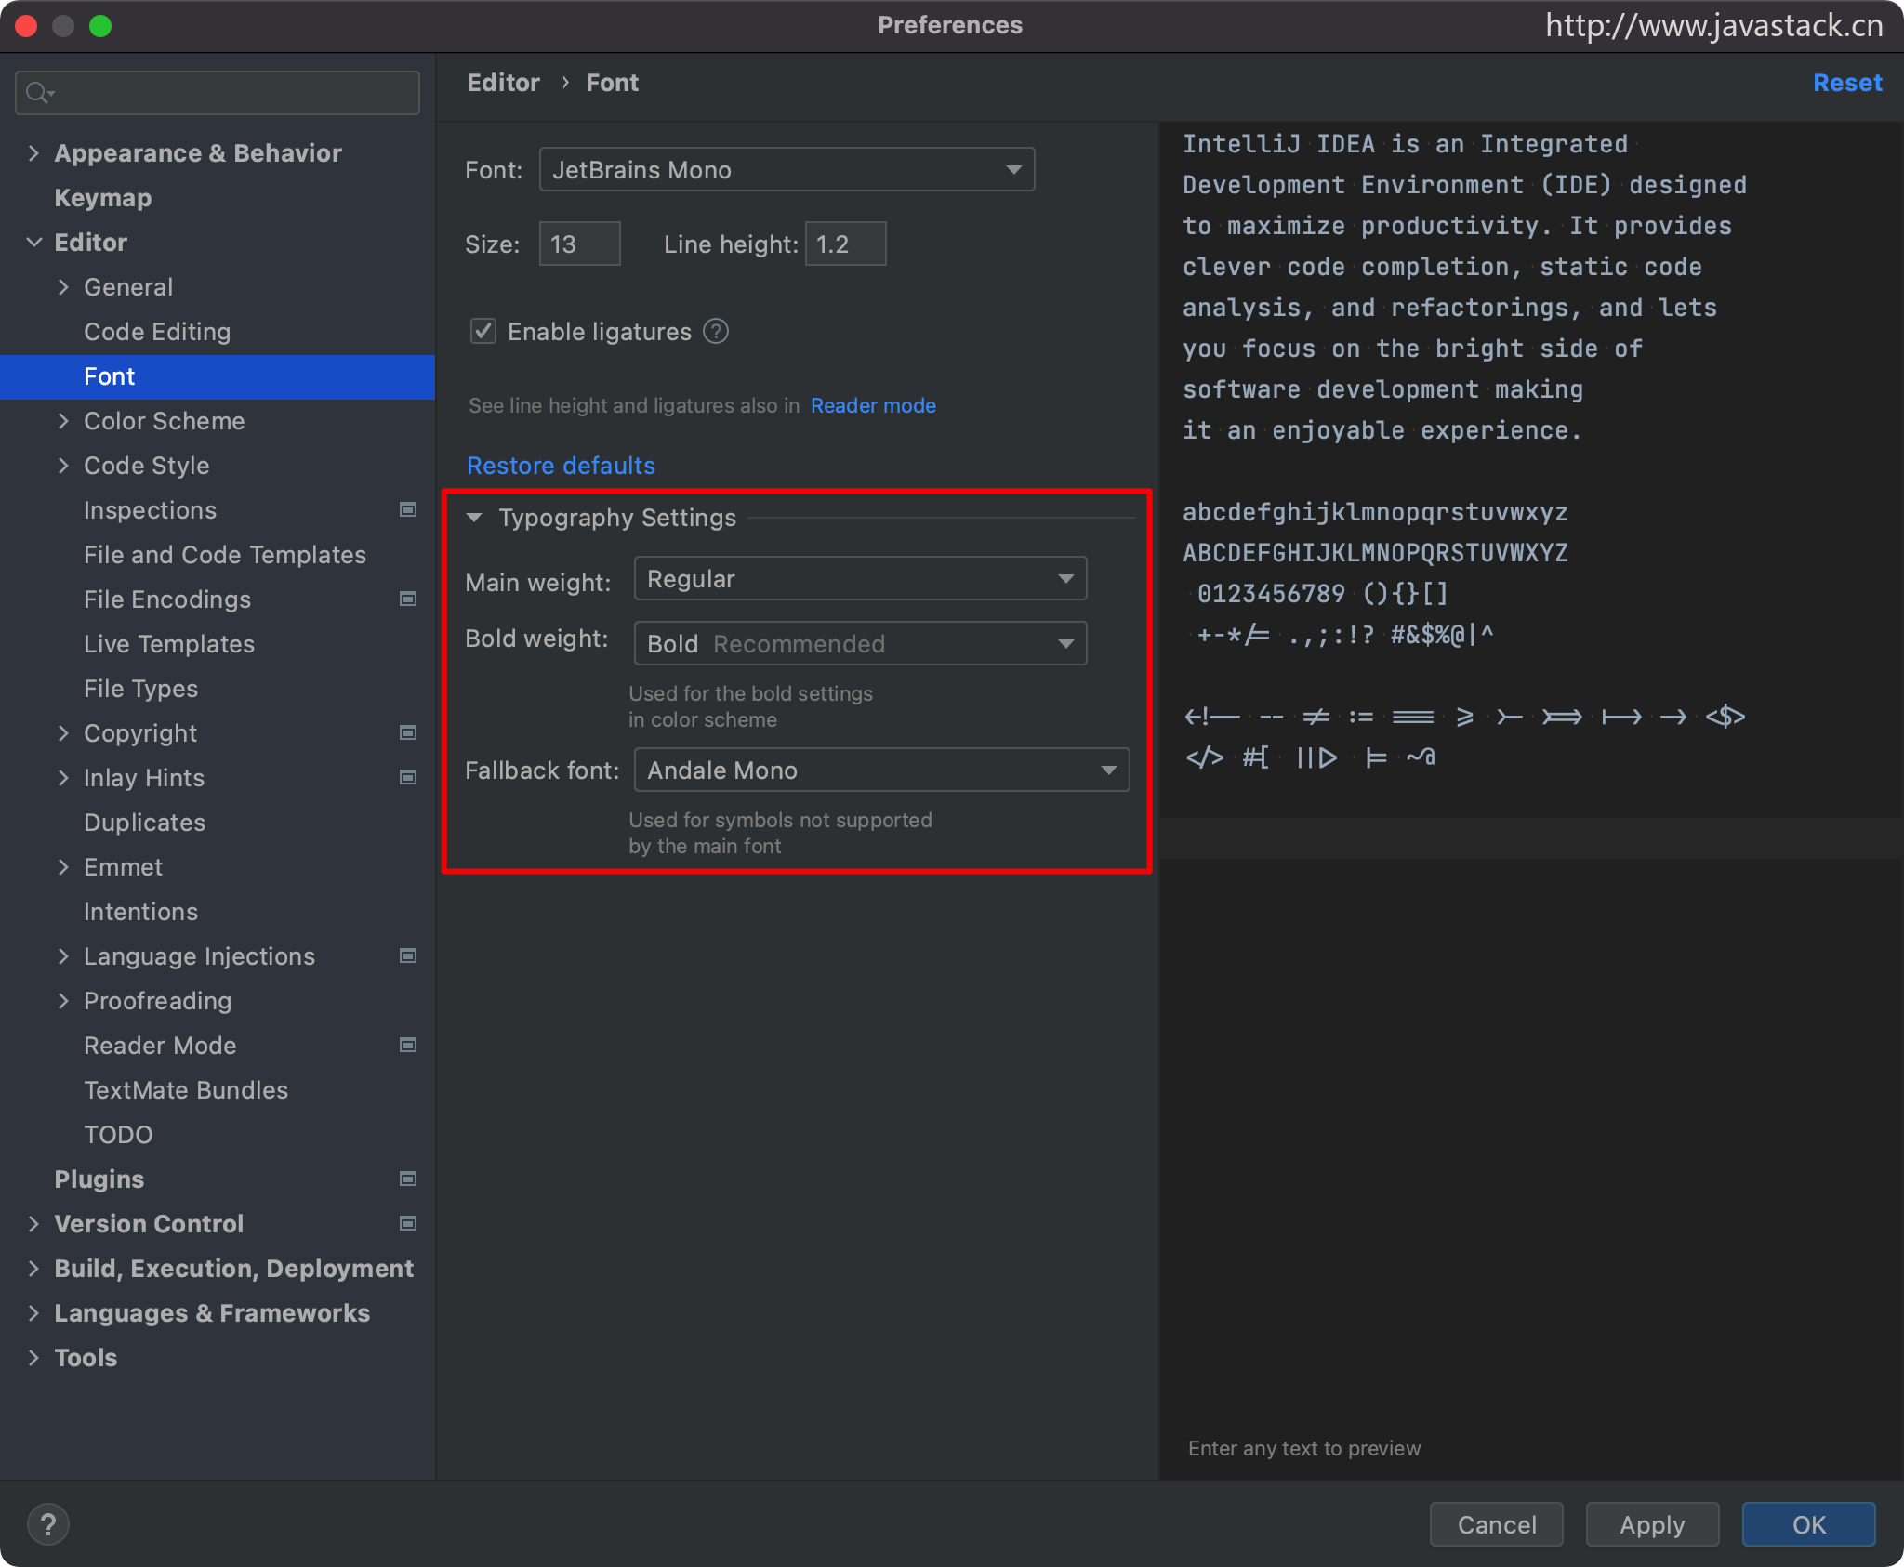
Task: Open the Bold weight dropdown
Action: click(860, 643)
